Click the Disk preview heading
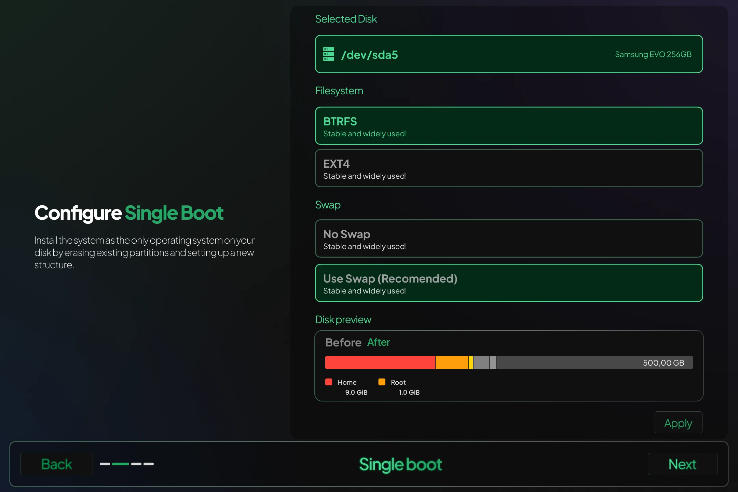Screen dimensions: 738x492 click(343, 319)
